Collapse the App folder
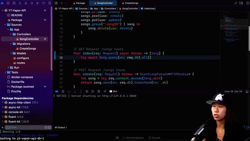Screen dimensions: 250x141 pos(8,30)
